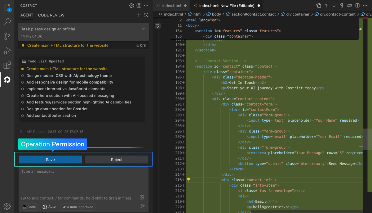Expand the Task header chevron
Image resolution: width=372 pixels, height=213 pixels.
pos(143,29)
